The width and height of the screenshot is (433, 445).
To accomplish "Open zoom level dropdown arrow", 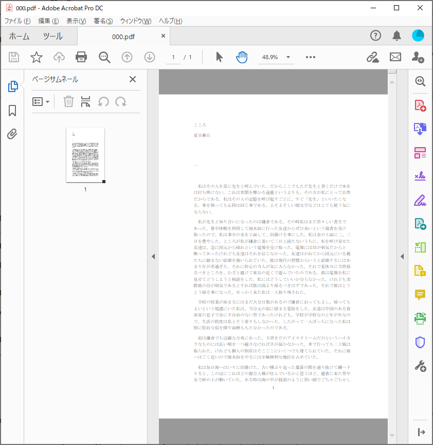I will (x=288, y=57).
